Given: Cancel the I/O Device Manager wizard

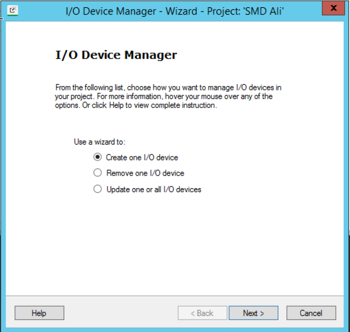Looking at the screenshot, I should [x=311, y=313].
